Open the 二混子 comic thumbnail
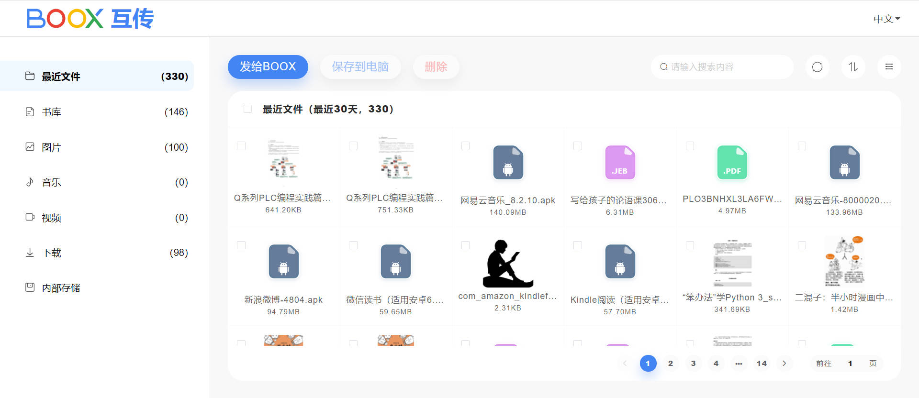The height and width of the screenshot is (398, 919). tap(844, 261)
